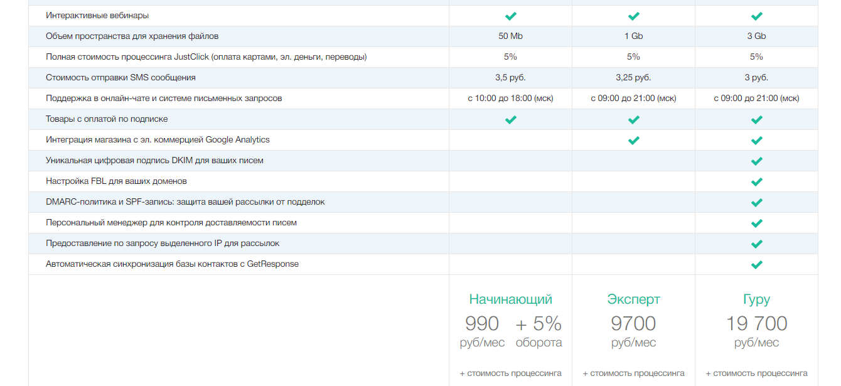Screen dimensions: 841x386
Task: Click the 990 руб/мес price
Action: click(482, 324)
